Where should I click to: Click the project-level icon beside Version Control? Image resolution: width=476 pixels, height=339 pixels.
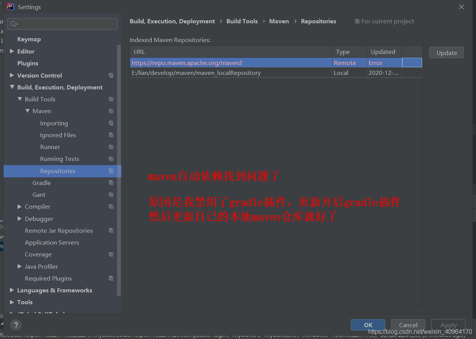click(x=111, y=75)
